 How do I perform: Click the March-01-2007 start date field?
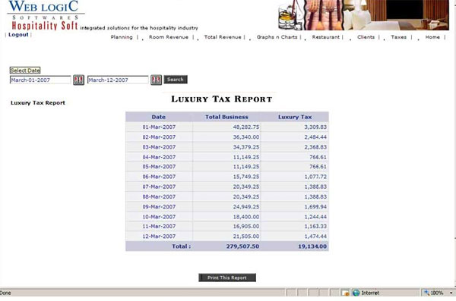(40, 80)
